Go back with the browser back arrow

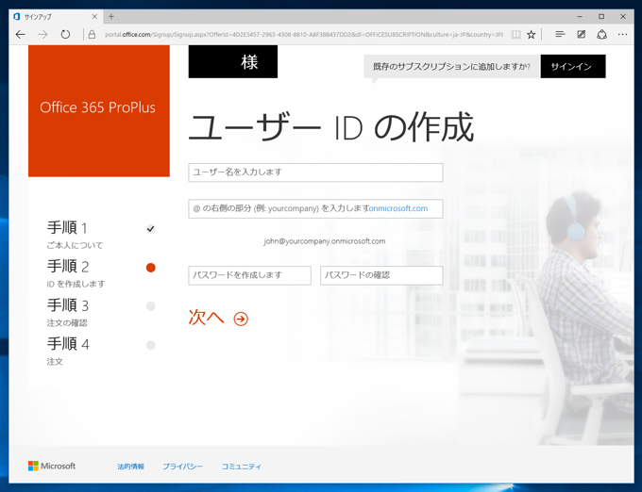click(x=21, y=35)
